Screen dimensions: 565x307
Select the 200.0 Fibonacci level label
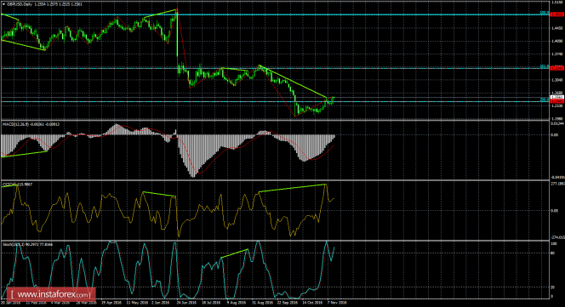[x=544, y=99]
